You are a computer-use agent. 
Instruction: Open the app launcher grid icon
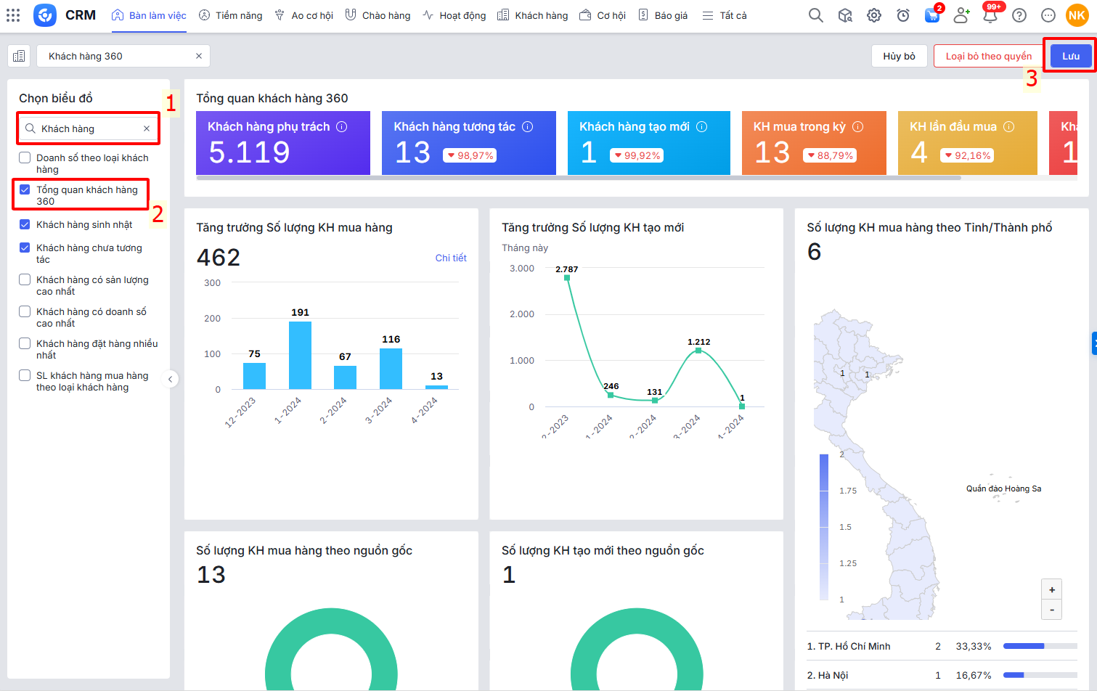pos(13,15)
